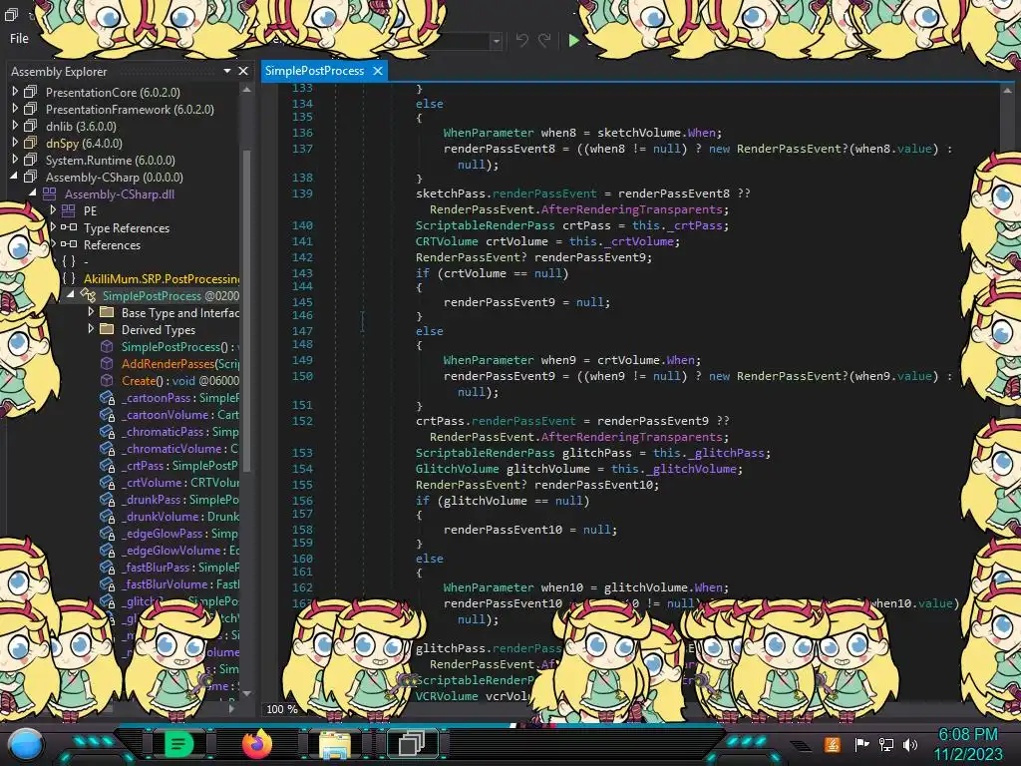This screenshot has width=1021, height=766.
Task: Open the 100 % zoom dropdown
Action: [282, 709]
